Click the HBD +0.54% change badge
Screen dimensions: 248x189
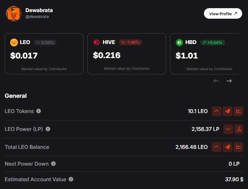coord(213,42)
